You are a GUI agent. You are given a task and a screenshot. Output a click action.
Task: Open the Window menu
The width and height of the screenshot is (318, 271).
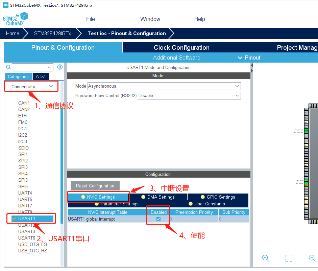pyautogui.click(x=150, y=19)
